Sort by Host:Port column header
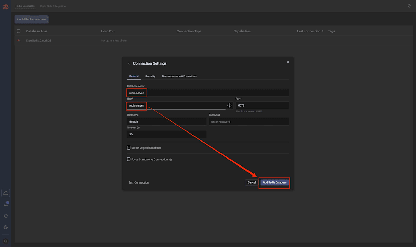 coord(108,31)
